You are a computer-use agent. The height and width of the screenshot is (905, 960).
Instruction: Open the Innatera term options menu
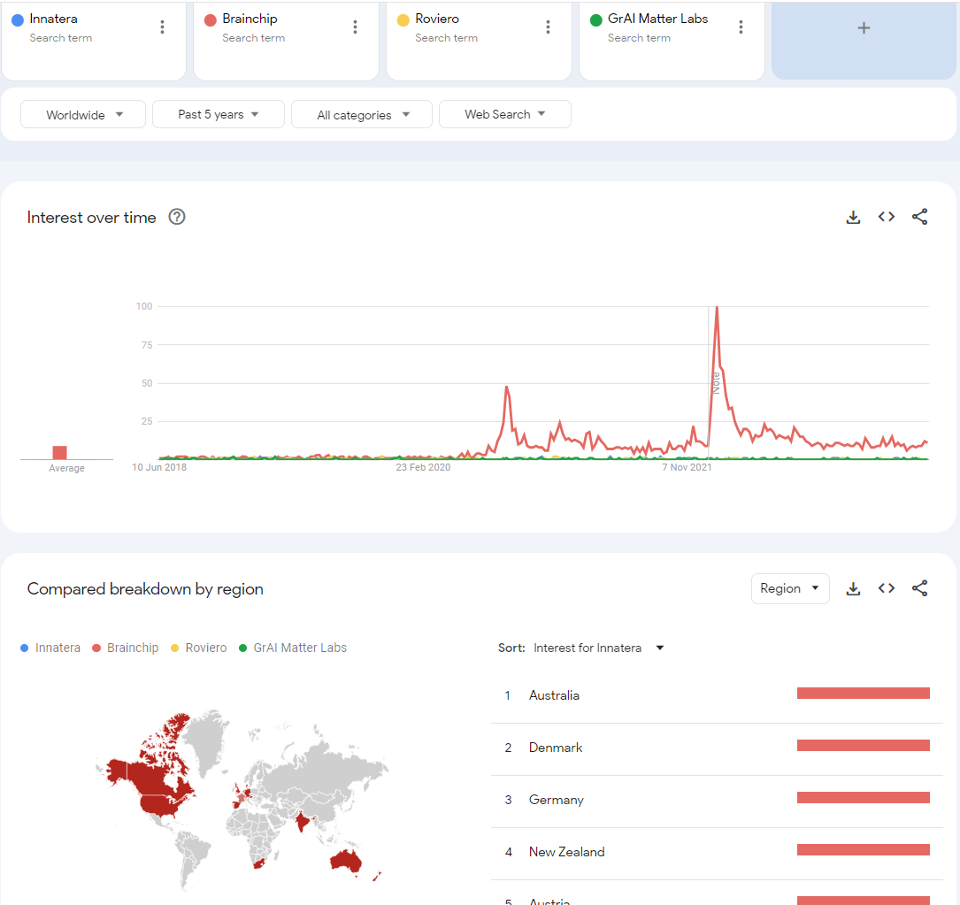(x=162, y=27)
